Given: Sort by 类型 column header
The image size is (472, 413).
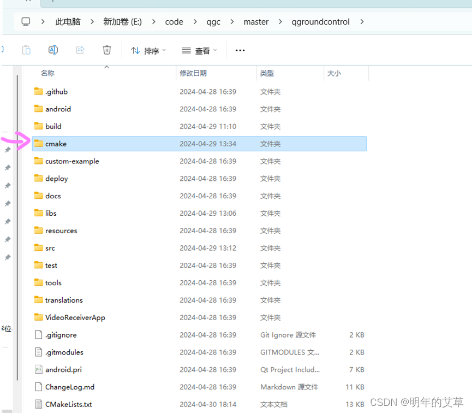Looking at the screenshot, I should point(267,73).
